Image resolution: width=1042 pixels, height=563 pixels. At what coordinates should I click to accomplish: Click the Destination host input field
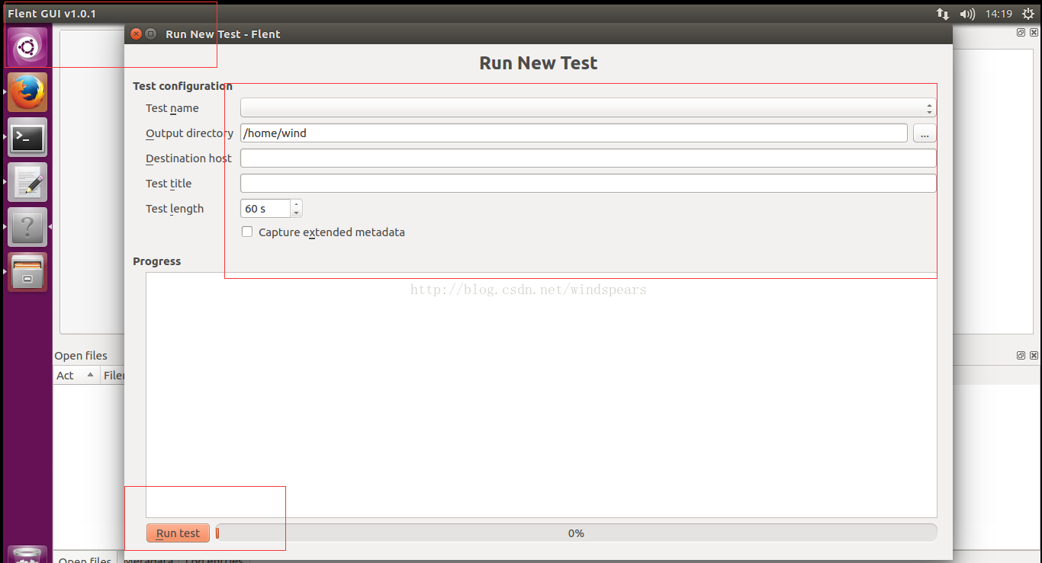(x=588, y=158)
